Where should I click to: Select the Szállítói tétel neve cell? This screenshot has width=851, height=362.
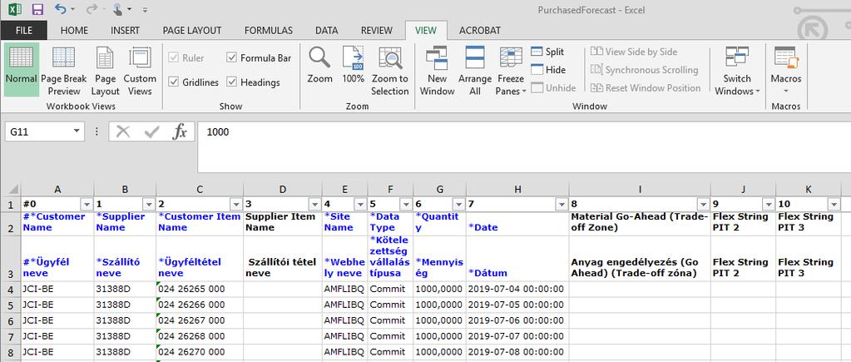click(283, 258)
